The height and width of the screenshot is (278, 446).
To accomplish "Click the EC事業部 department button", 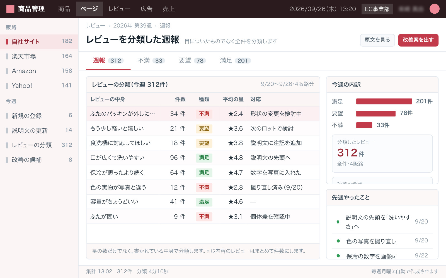I will pyautogui.click(x=377, y=9).
